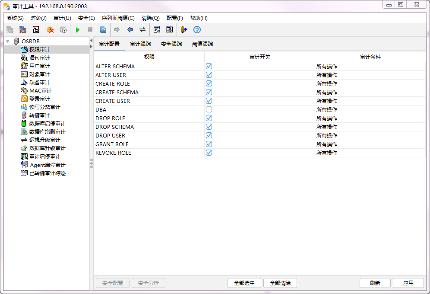Image resolution: width=430 pixels, height=294 pixels.
Task: Click the blue refresh toolbar icon
Action: click(102, 29)
